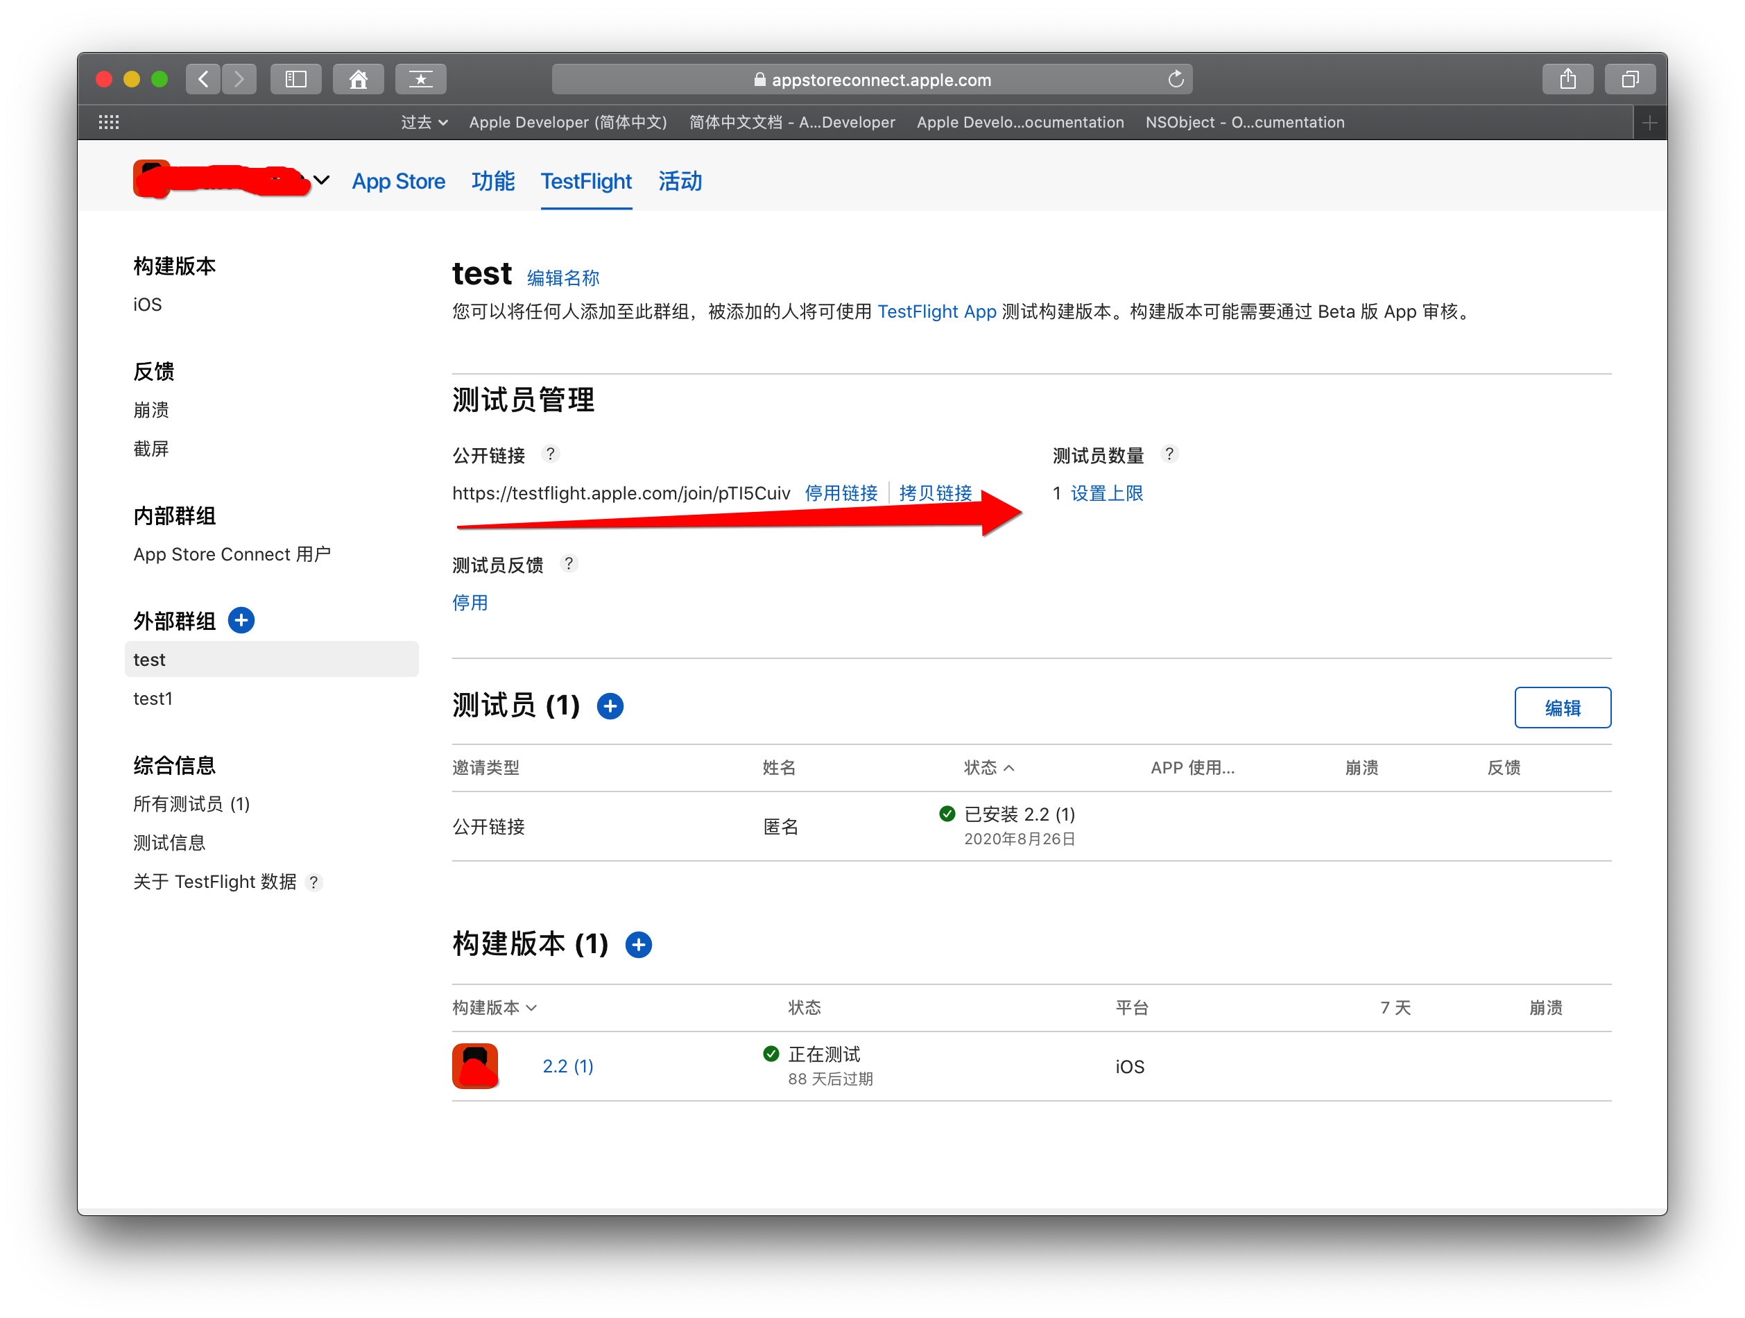Open the TestFlight App link
Image resolution: width=1745 pixels, height=1318 pixels.
[937, 311]
